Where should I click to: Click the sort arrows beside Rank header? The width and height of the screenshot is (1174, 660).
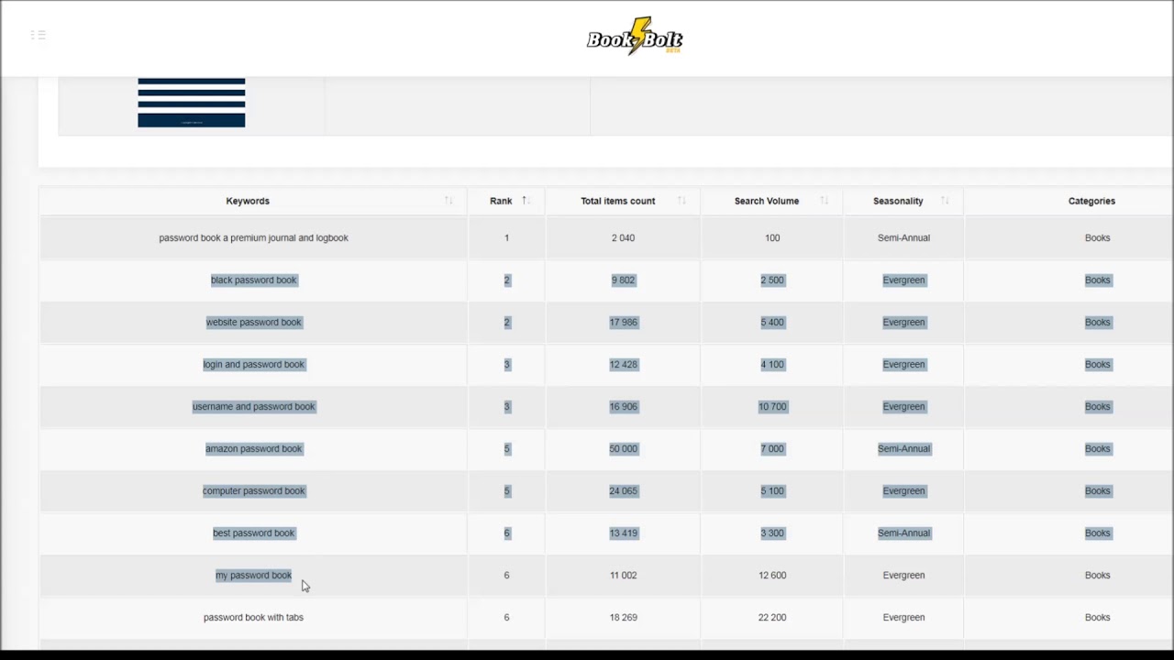(x=525, y=200)
